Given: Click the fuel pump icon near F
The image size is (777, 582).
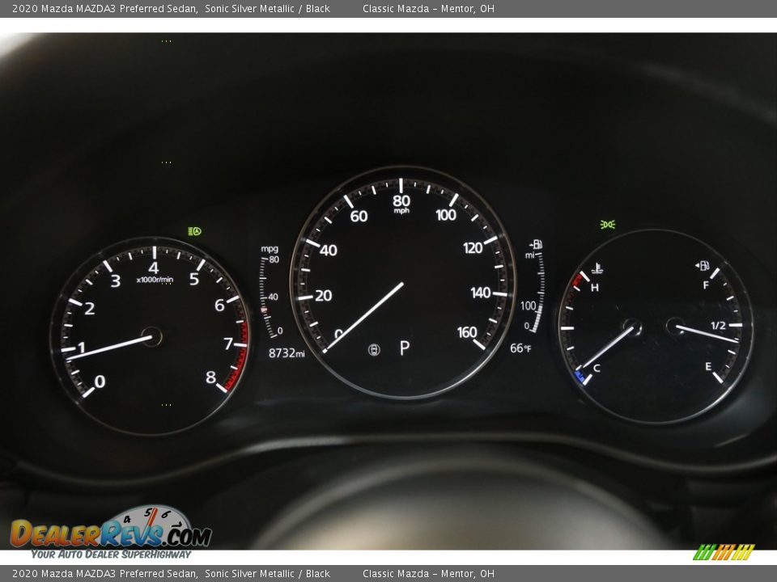Looking at the screenshot, I should 703,266.
